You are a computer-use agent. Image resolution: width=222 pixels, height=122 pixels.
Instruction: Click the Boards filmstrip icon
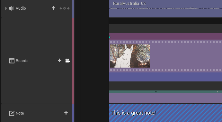12,61
